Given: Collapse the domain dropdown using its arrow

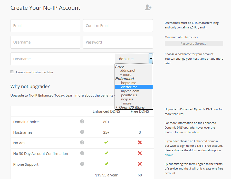Looking at the screenshot, I should click(x=151, y=59).
